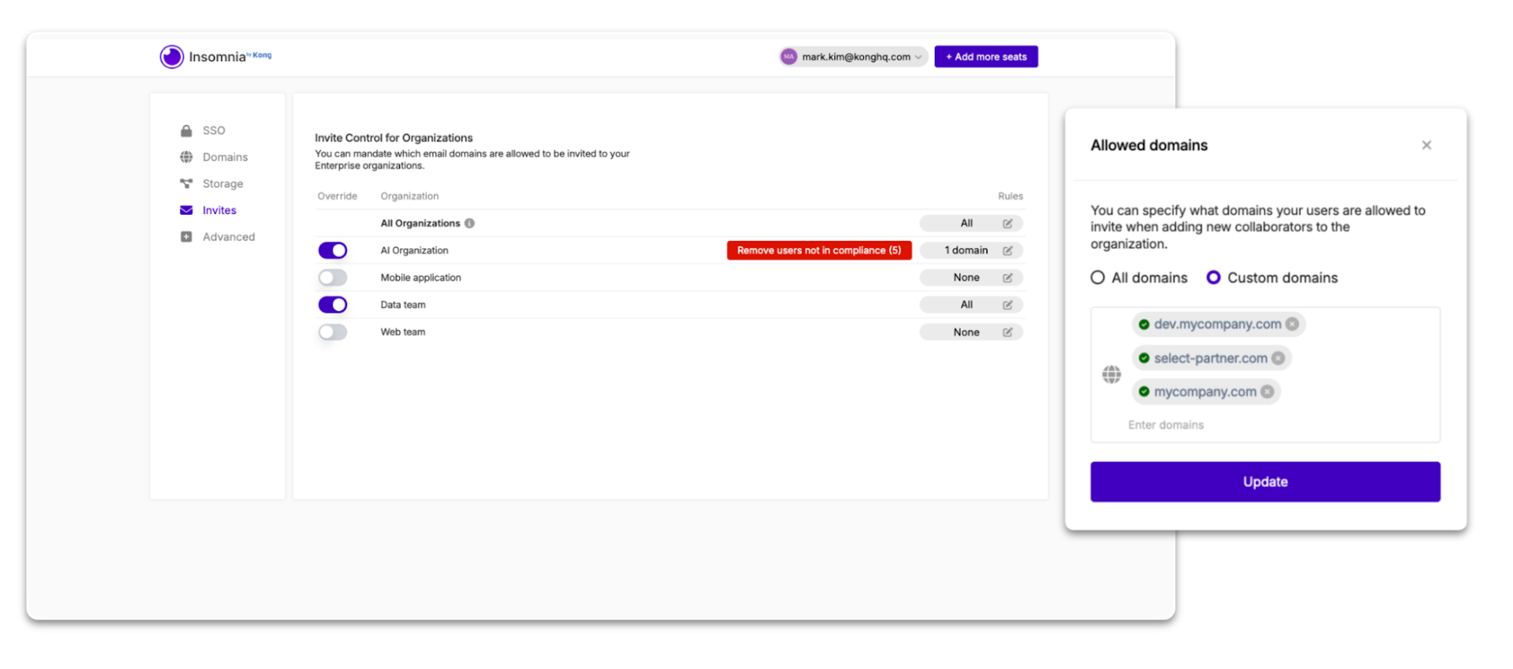Click the edit icon for Data team rules

pos(1008,305)
